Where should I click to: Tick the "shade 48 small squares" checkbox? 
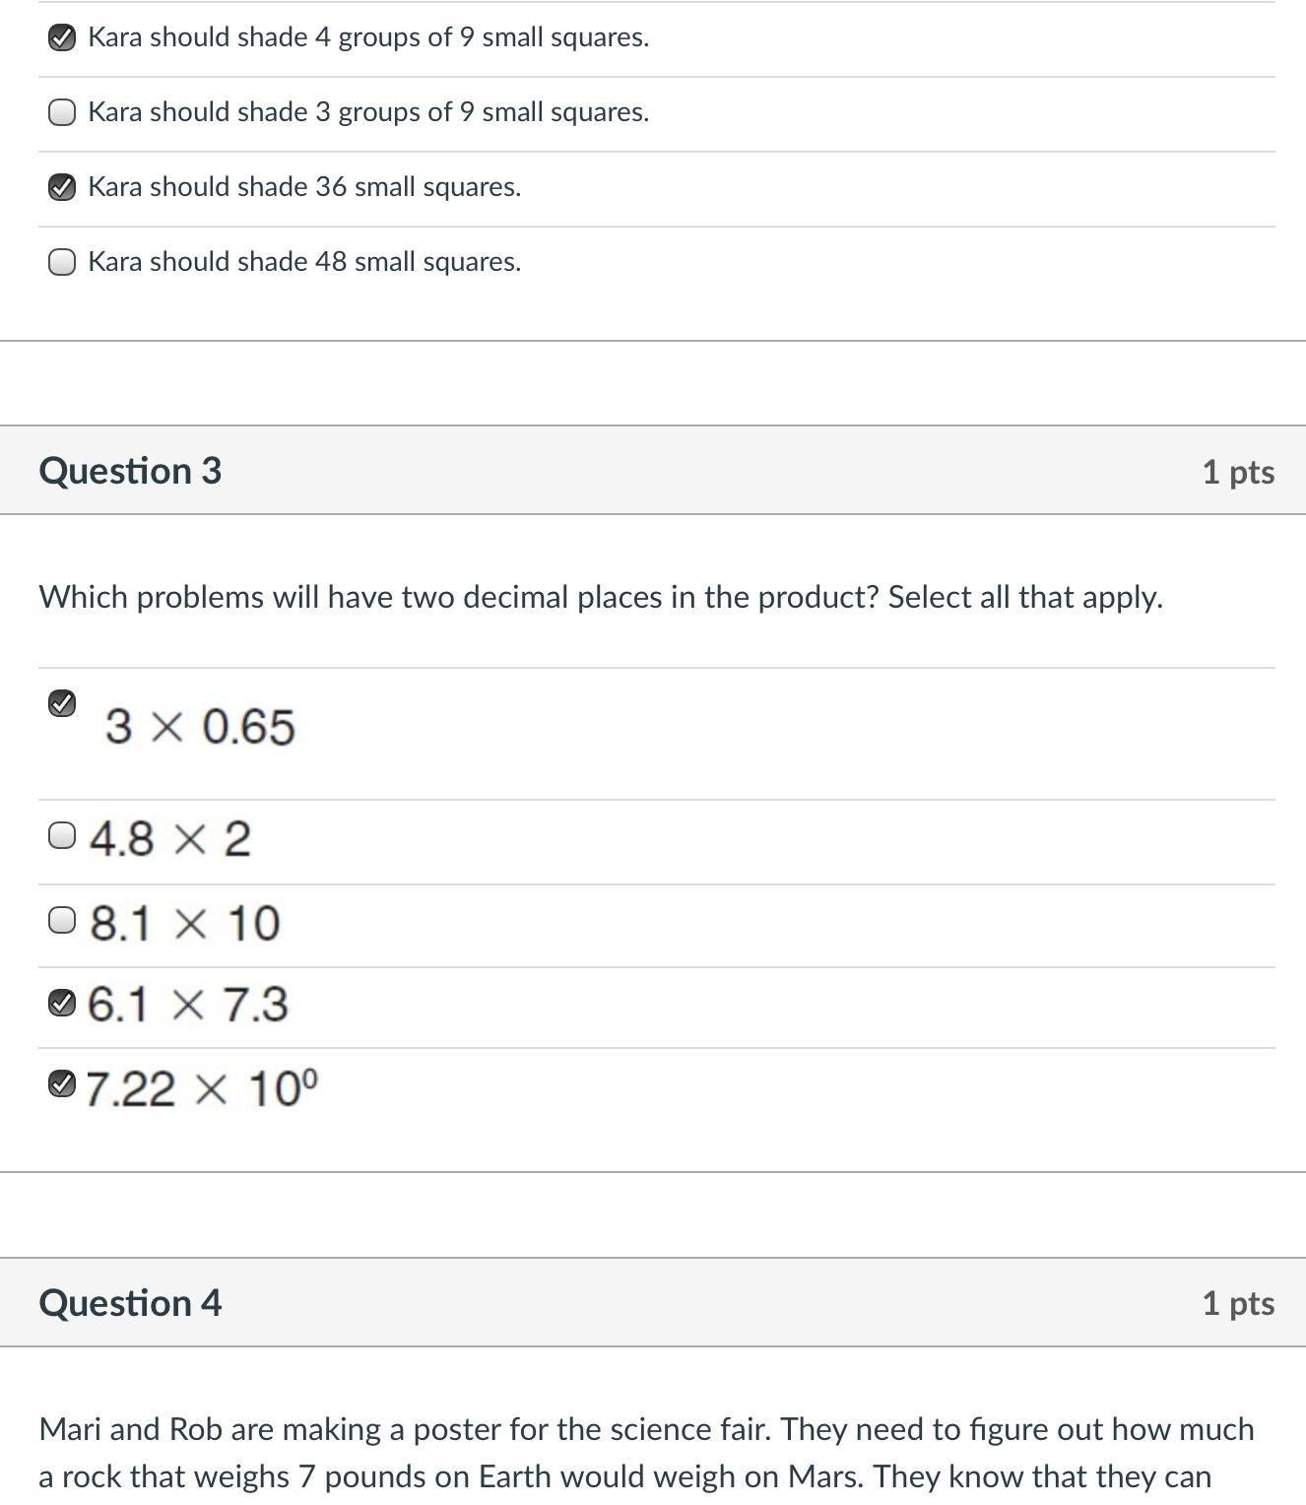62,262
